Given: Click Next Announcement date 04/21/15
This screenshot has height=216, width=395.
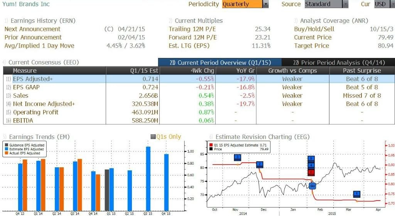Looking at the screenshot, I should point(132,29).
